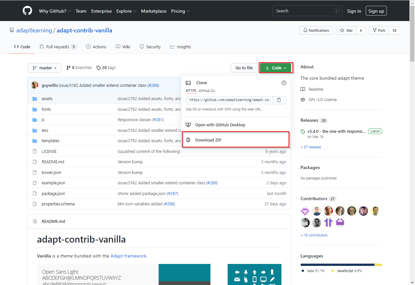415x285 pixels.
Task: Select the GitHub CLI clone tab
Action: pyautogui.click(x=207, y=91)
